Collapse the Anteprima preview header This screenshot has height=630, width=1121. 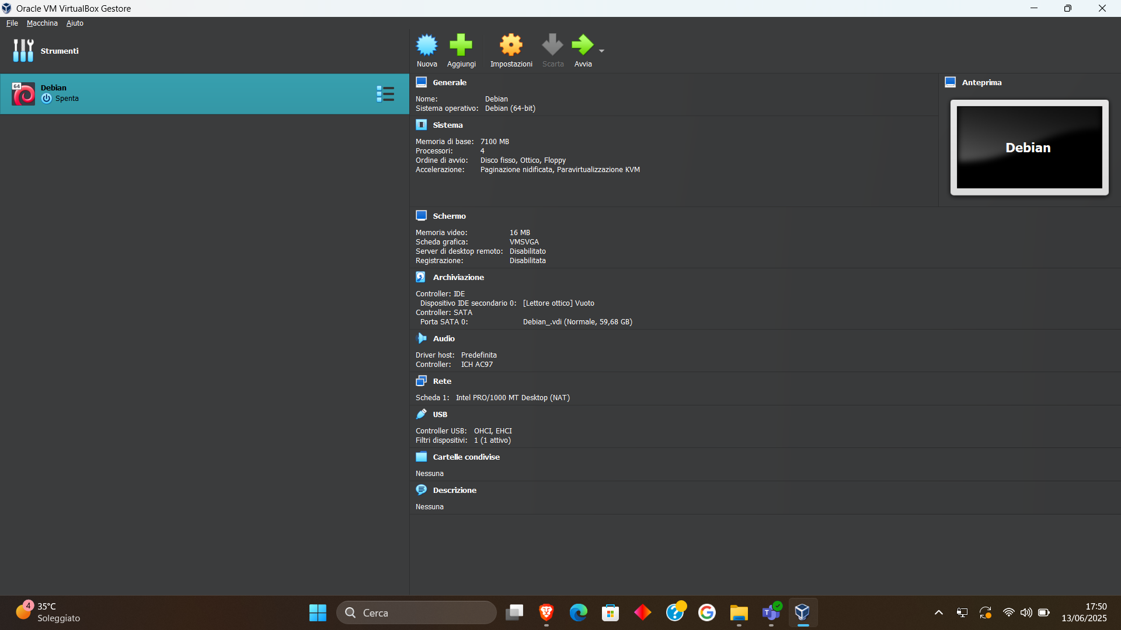point(981,82)
